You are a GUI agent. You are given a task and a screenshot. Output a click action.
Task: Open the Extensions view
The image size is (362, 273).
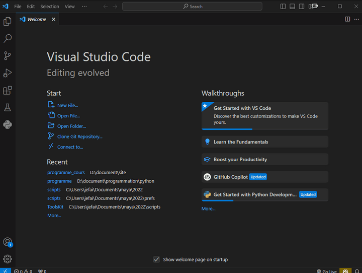pos(8,91)
